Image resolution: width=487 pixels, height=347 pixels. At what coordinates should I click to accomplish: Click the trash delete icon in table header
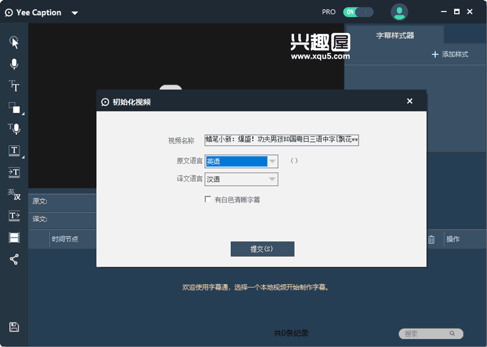[431, 240]
